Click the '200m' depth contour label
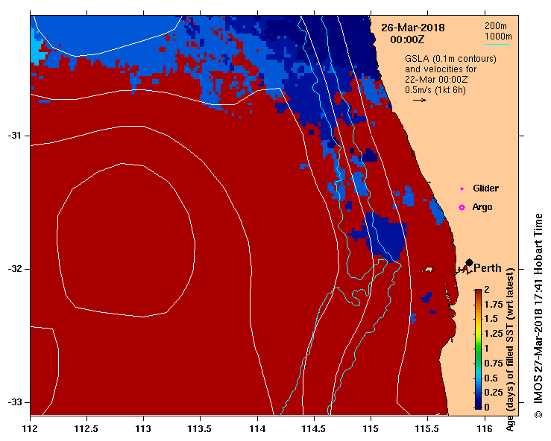This screenshot has width=551, height=441. point(496,25)
